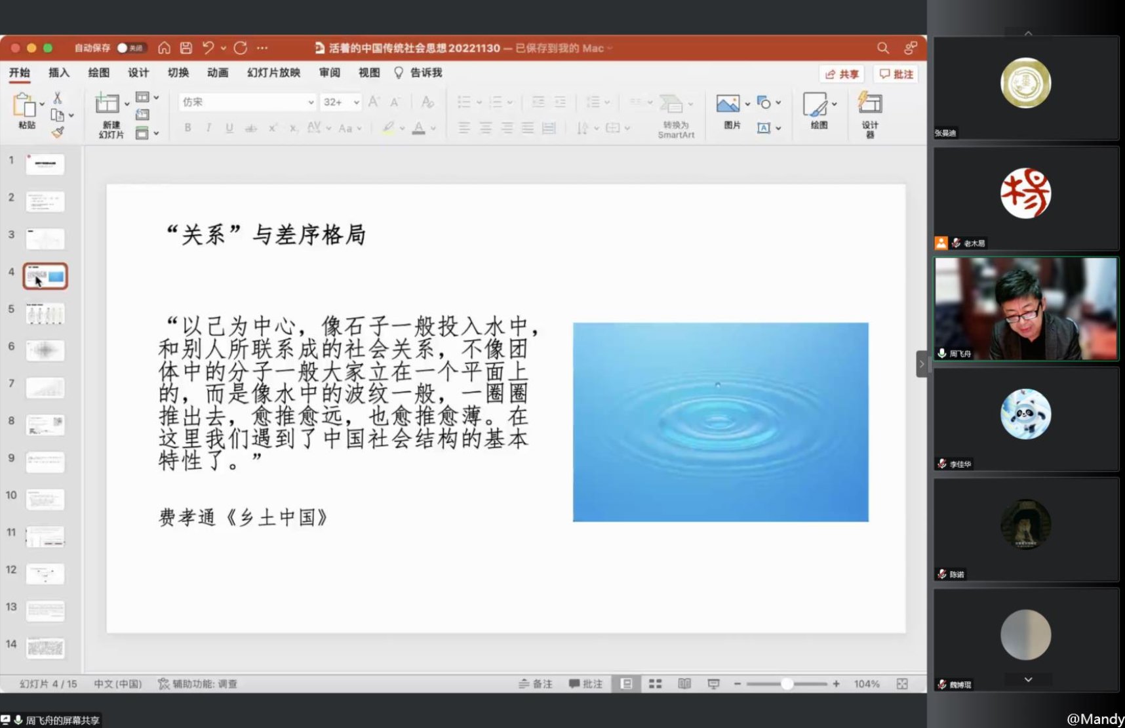Click the Save icon in title bar
This screenshot has height=728, width=1125.
pyautogui.click(x=186, y=48)
